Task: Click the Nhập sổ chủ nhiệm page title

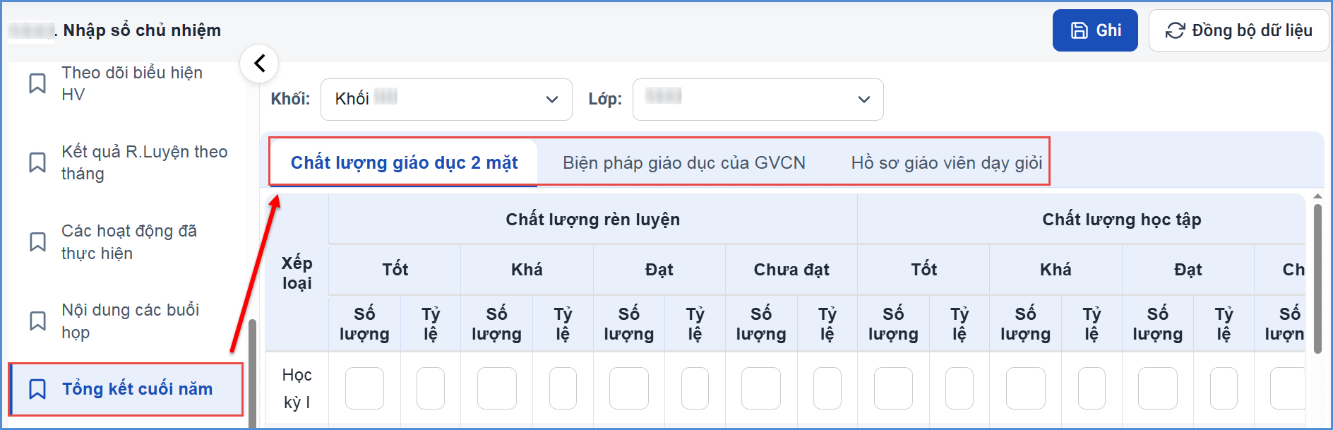Action: pos(142,30)
